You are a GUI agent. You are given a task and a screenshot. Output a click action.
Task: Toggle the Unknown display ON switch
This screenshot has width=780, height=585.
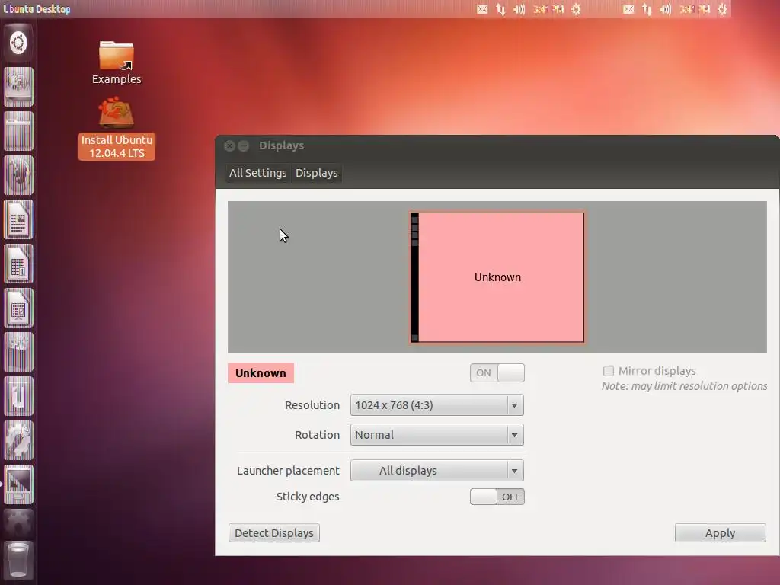[x=497, y=372]
